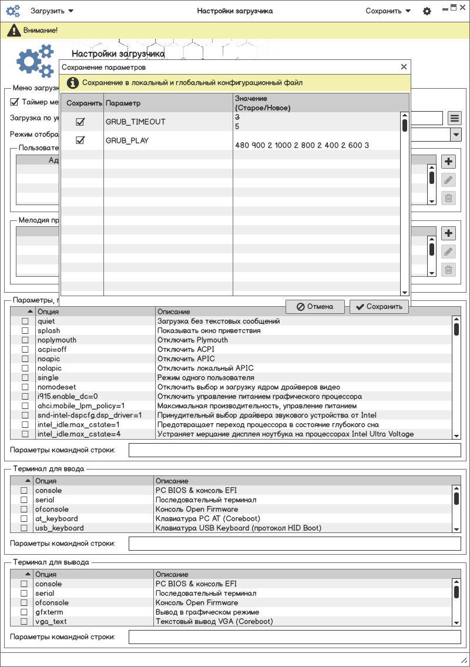Edit user with the upper pencil icon

click(448, 180)
